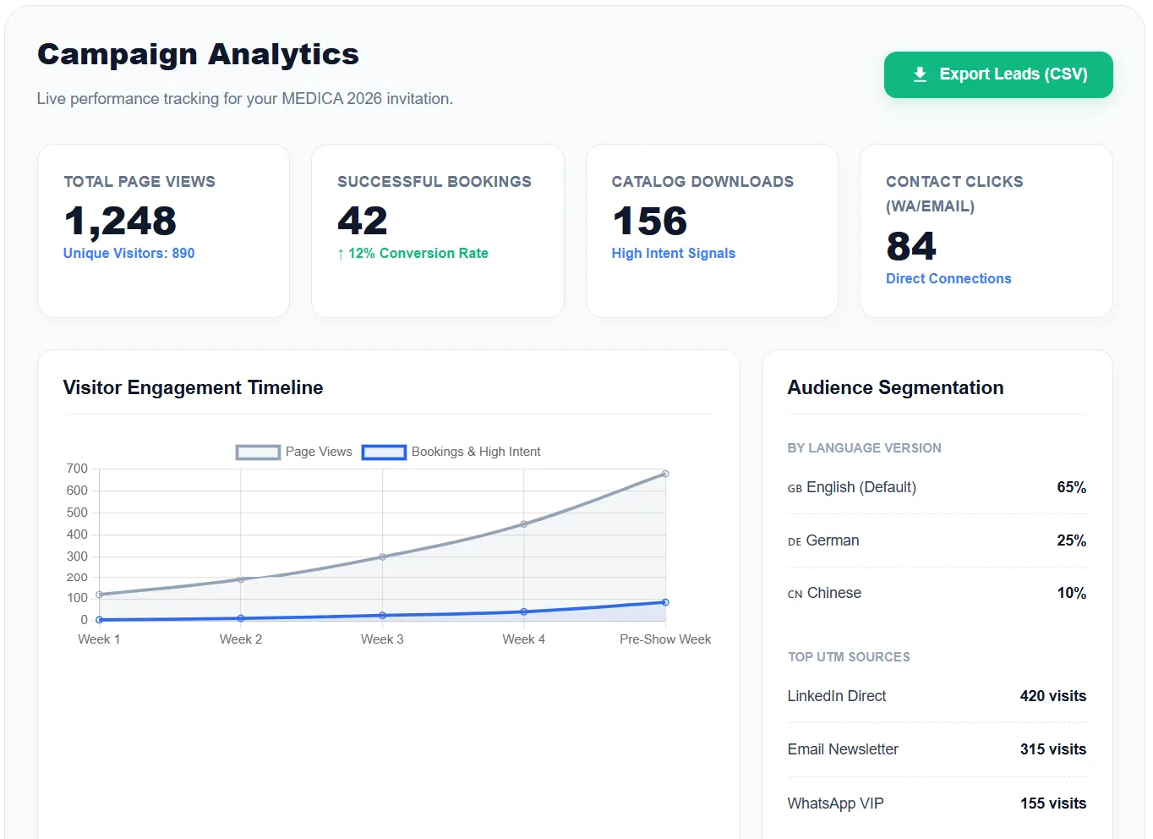
Task: Click the 10% Chinese share value
Action: click(1072, 593)
